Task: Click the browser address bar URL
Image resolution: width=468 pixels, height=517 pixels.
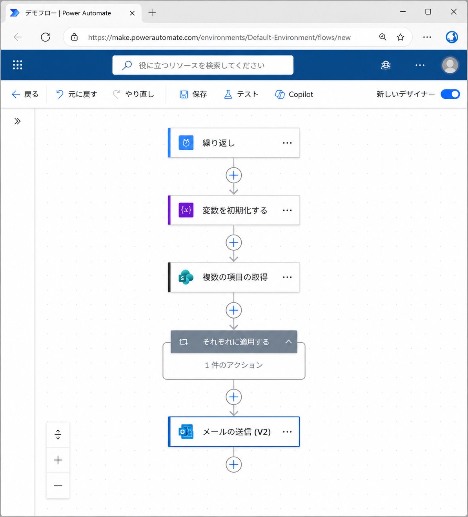Action: tap(219, 37)
